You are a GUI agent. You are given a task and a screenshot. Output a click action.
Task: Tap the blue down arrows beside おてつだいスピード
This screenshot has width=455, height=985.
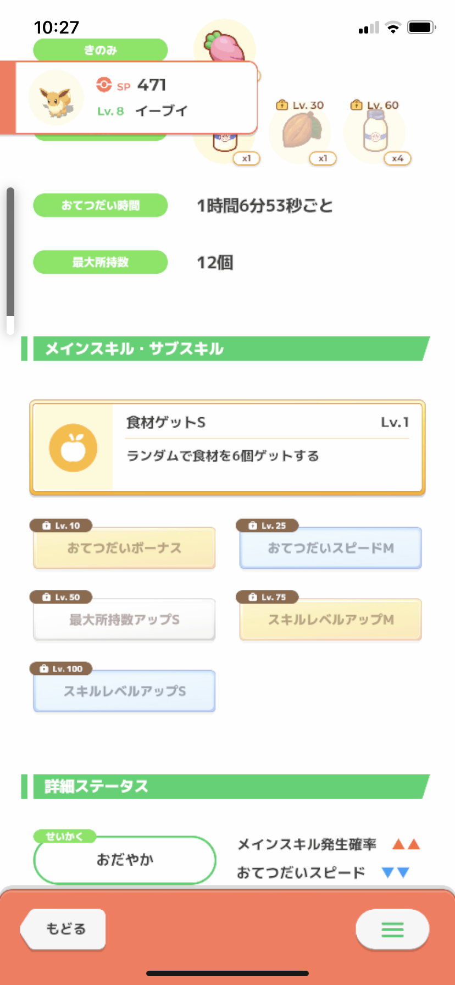(395, 872)
